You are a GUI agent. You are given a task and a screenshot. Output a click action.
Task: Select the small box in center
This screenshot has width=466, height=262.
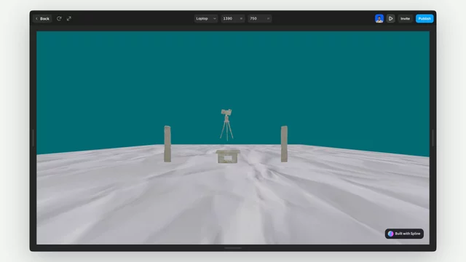228,156
